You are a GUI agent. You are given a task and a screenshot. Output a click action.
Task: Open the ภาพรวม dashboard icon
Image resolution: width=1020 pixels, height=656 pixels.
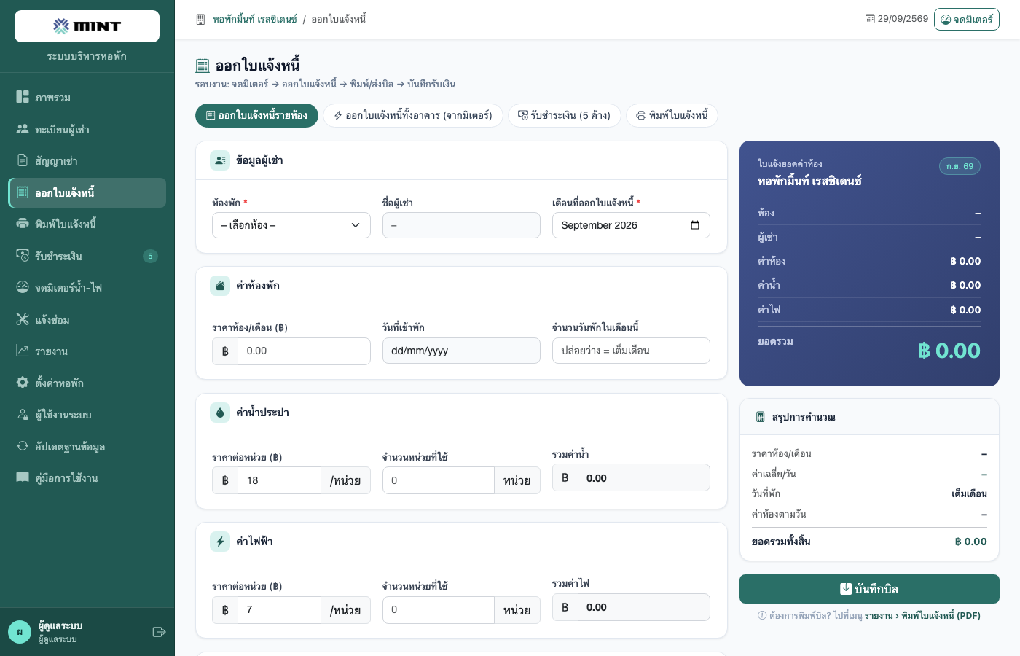[x=23, y=97]
